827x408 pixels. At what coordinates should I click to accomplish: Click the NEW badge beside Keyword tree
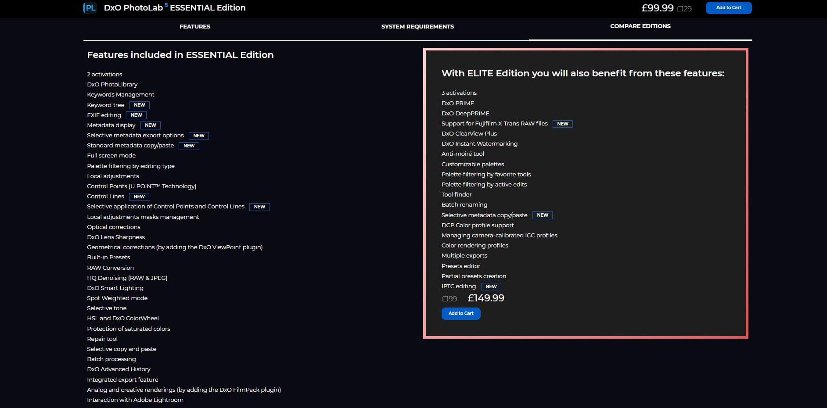click(x=140, y=105)
